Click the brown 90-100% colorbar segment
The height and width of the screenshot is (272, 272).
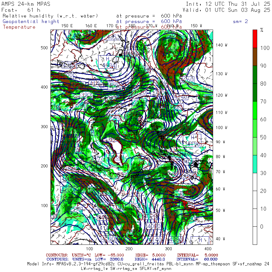click(255, 57)
